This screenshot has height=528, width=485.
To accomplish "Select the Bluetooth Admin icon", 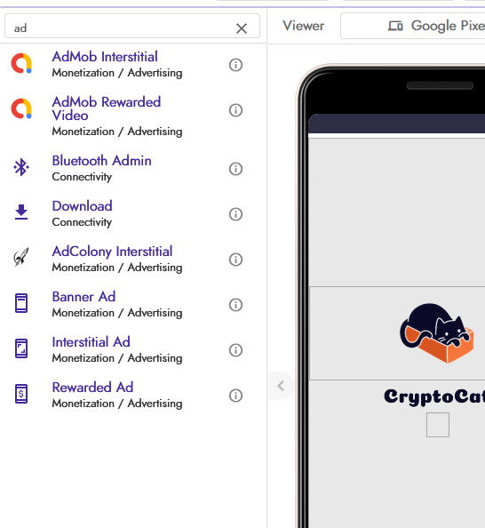I will coord(21,167).
